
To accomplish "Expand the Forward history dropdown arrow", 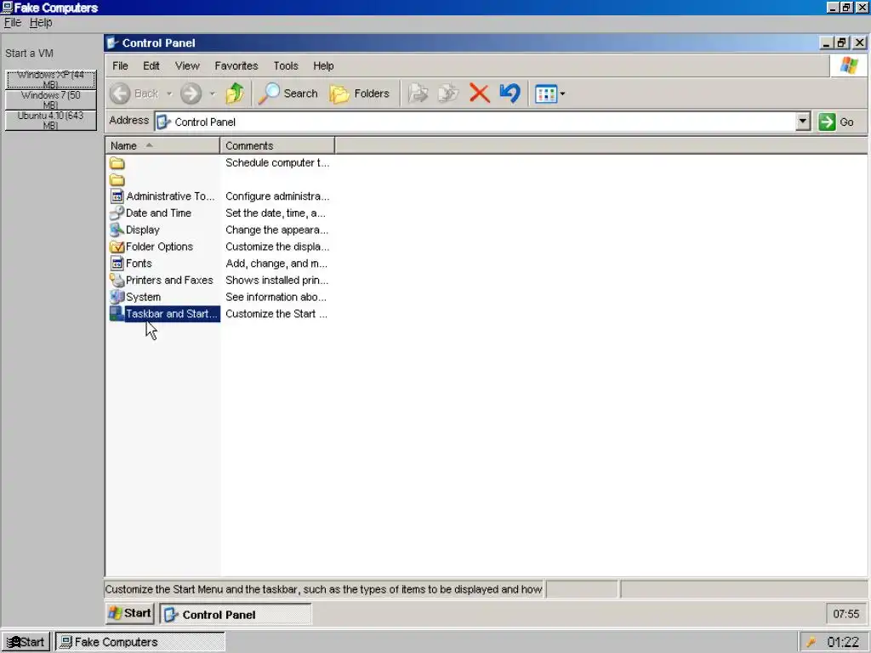I will pyautogui.click(x=212, y=94).
